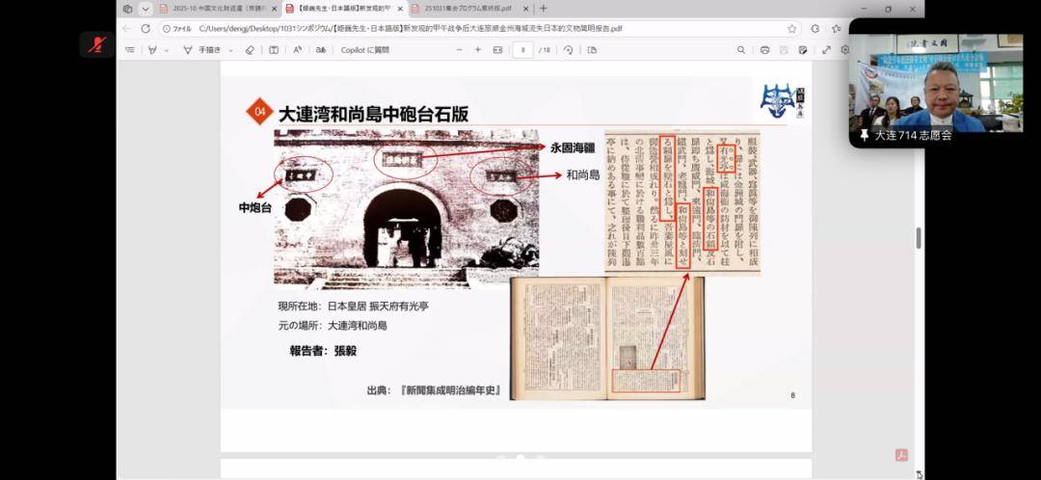
Task: Open the PDF search magnifier
Action: (741, 50)
